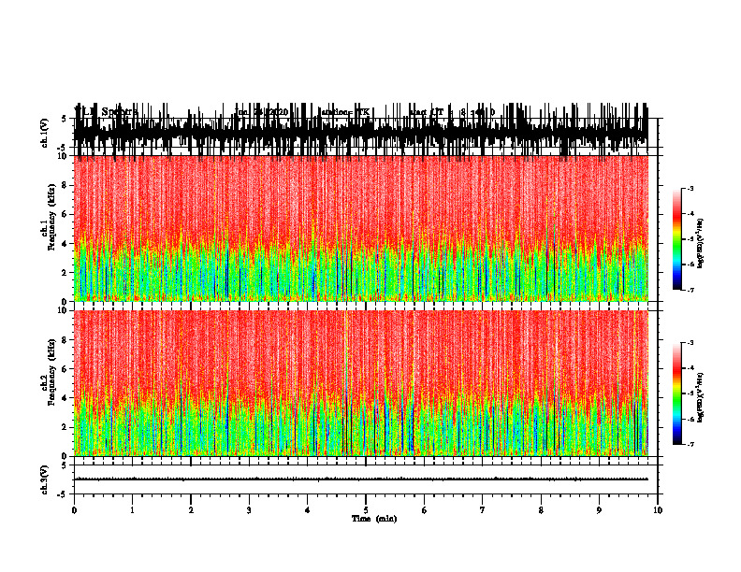Click the 'ch.1(V)' waveform axis label

pos(45,133)
